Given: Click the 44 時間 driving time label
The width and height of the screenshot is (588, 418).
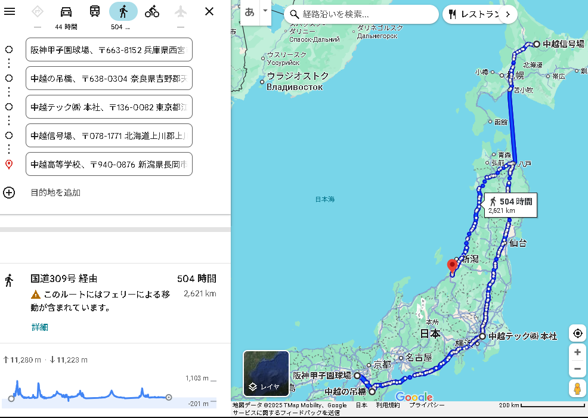Looking at the screenshot, I should (66, 27).
